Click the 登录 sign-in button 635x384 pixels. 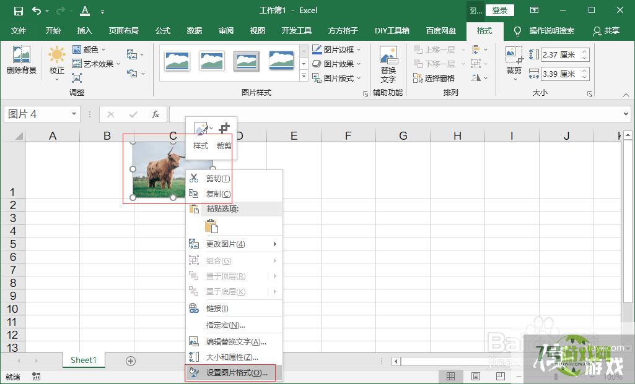[500, 11]
